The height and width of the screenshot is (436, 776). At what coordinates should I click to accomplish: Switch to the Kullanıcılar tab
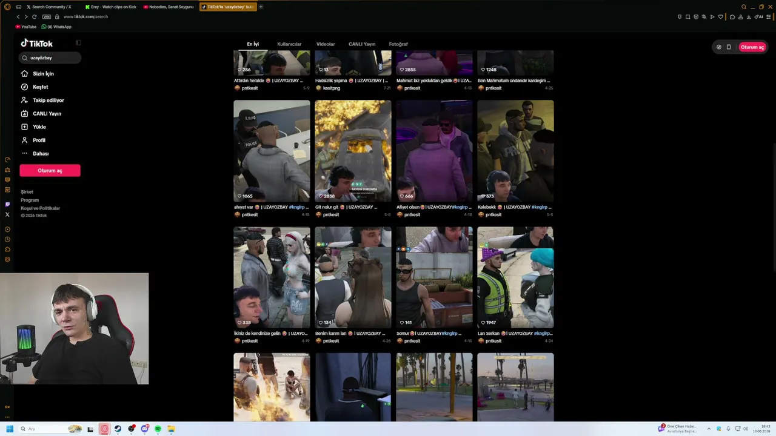(x=289, y=44)
